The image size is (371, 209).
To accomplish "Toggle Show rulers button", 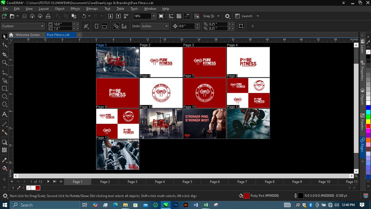I will tap(171, 16).
